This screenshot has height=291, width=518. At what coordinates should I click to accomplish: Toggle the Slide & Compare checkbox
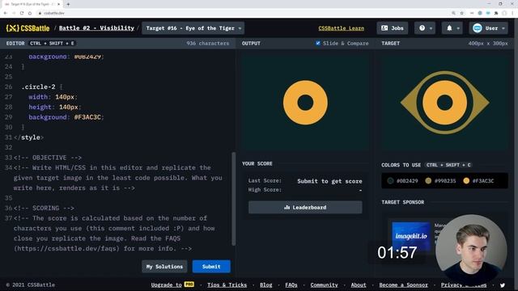(x=318, y=43)
